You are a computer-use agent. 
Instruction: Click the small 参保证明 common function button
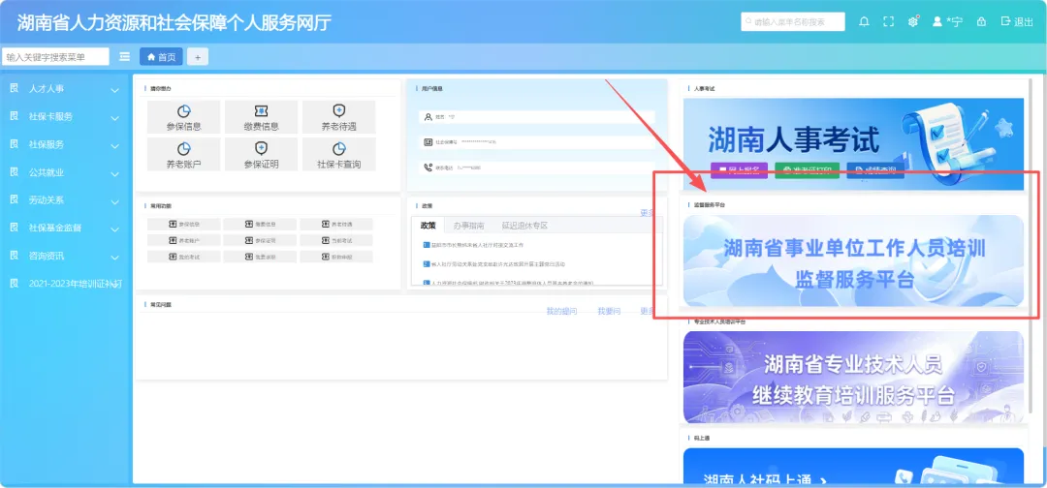[260, 240]
